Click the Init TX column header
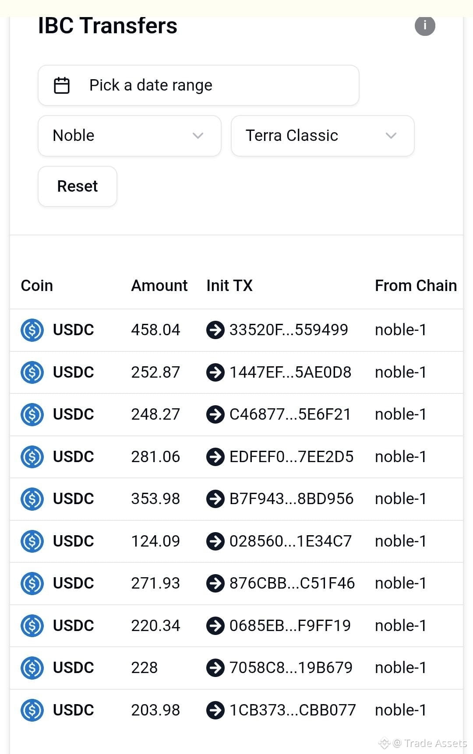The image size is (473, 754). [x=229, y=286]
